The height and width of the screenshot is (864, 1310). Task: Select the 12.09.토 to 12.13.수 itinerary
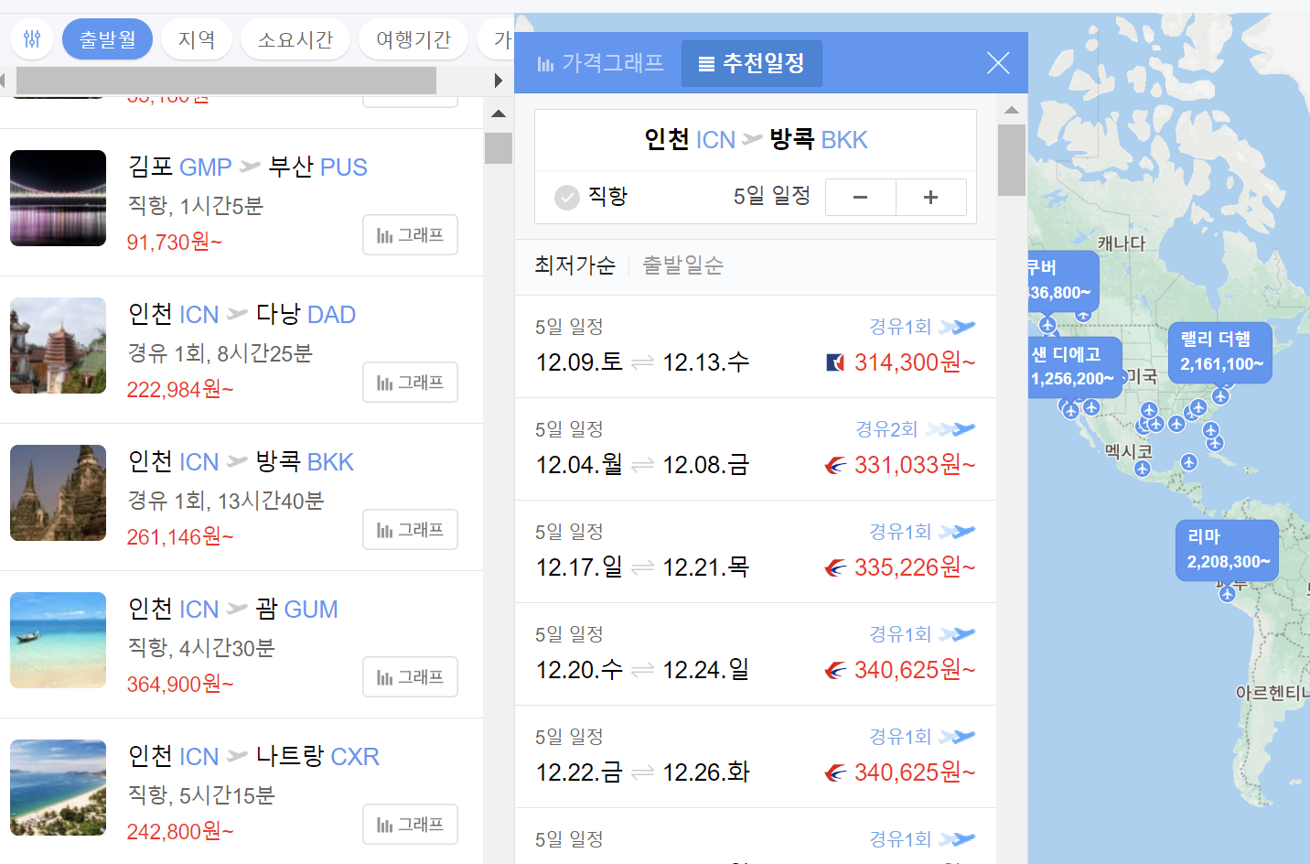pos(756,347)
